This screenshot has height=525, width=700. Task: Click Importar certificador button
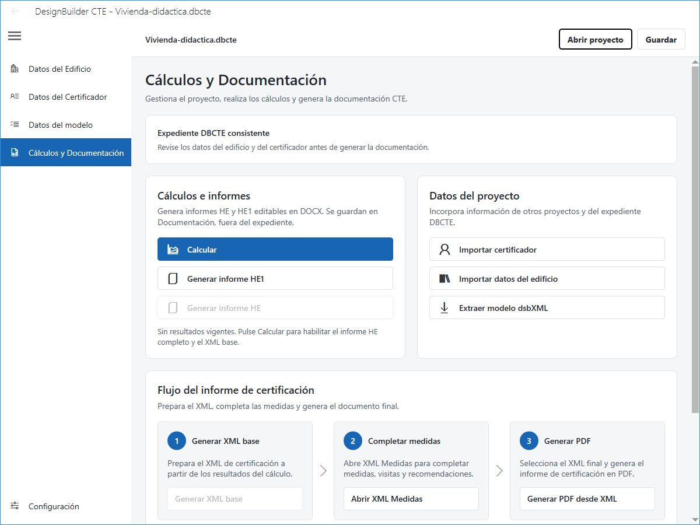547,250
